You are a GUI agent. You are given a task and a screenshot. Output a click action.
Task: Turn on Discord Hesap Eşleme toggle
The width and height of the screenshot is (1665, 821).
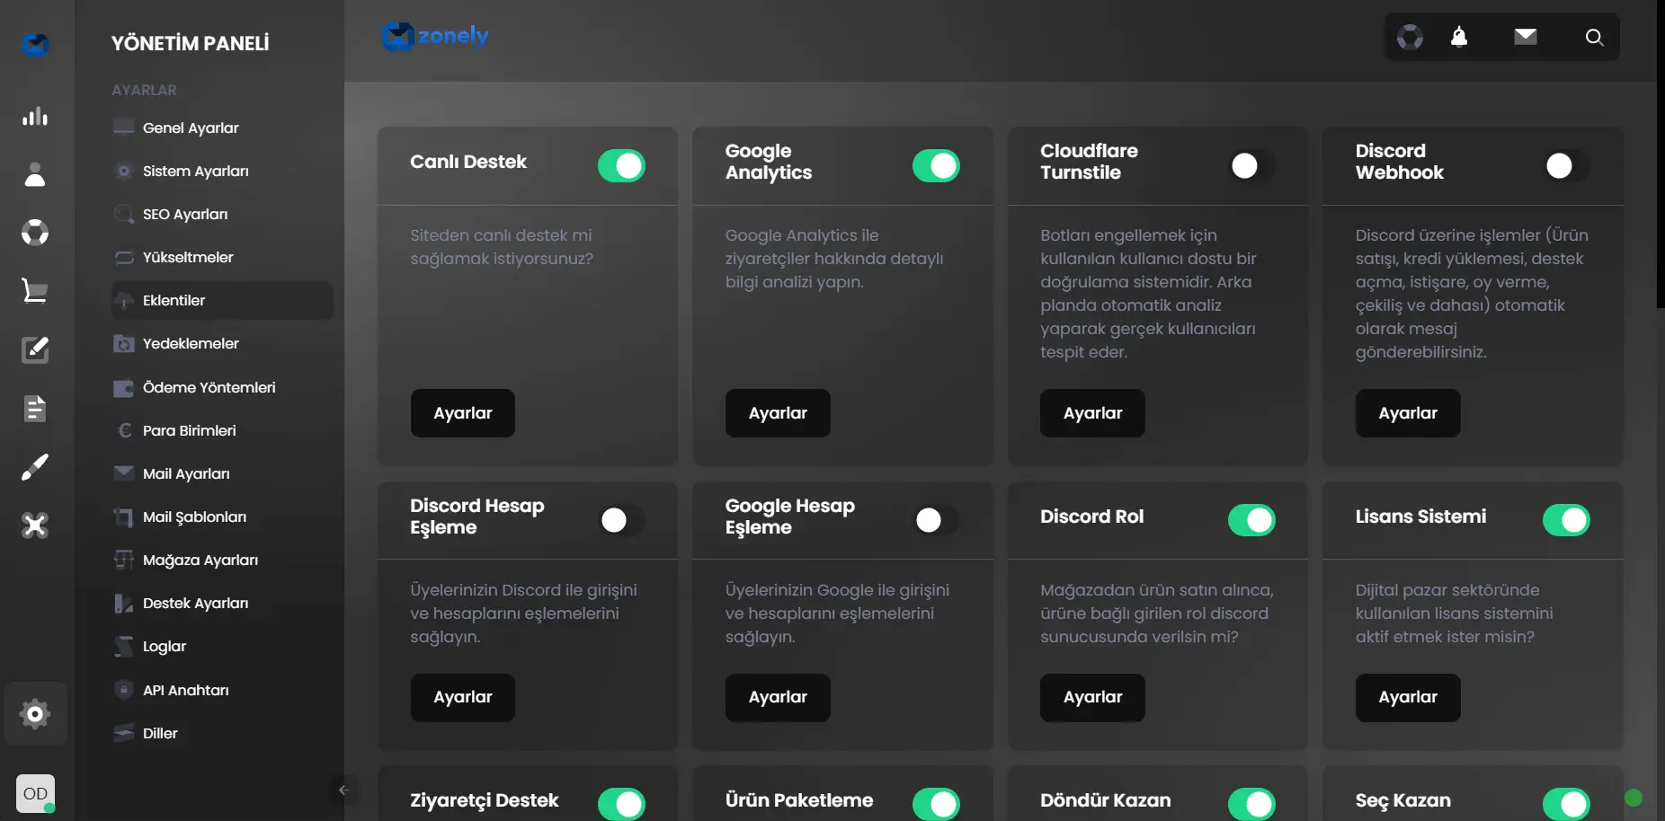(x=621, y=520)
